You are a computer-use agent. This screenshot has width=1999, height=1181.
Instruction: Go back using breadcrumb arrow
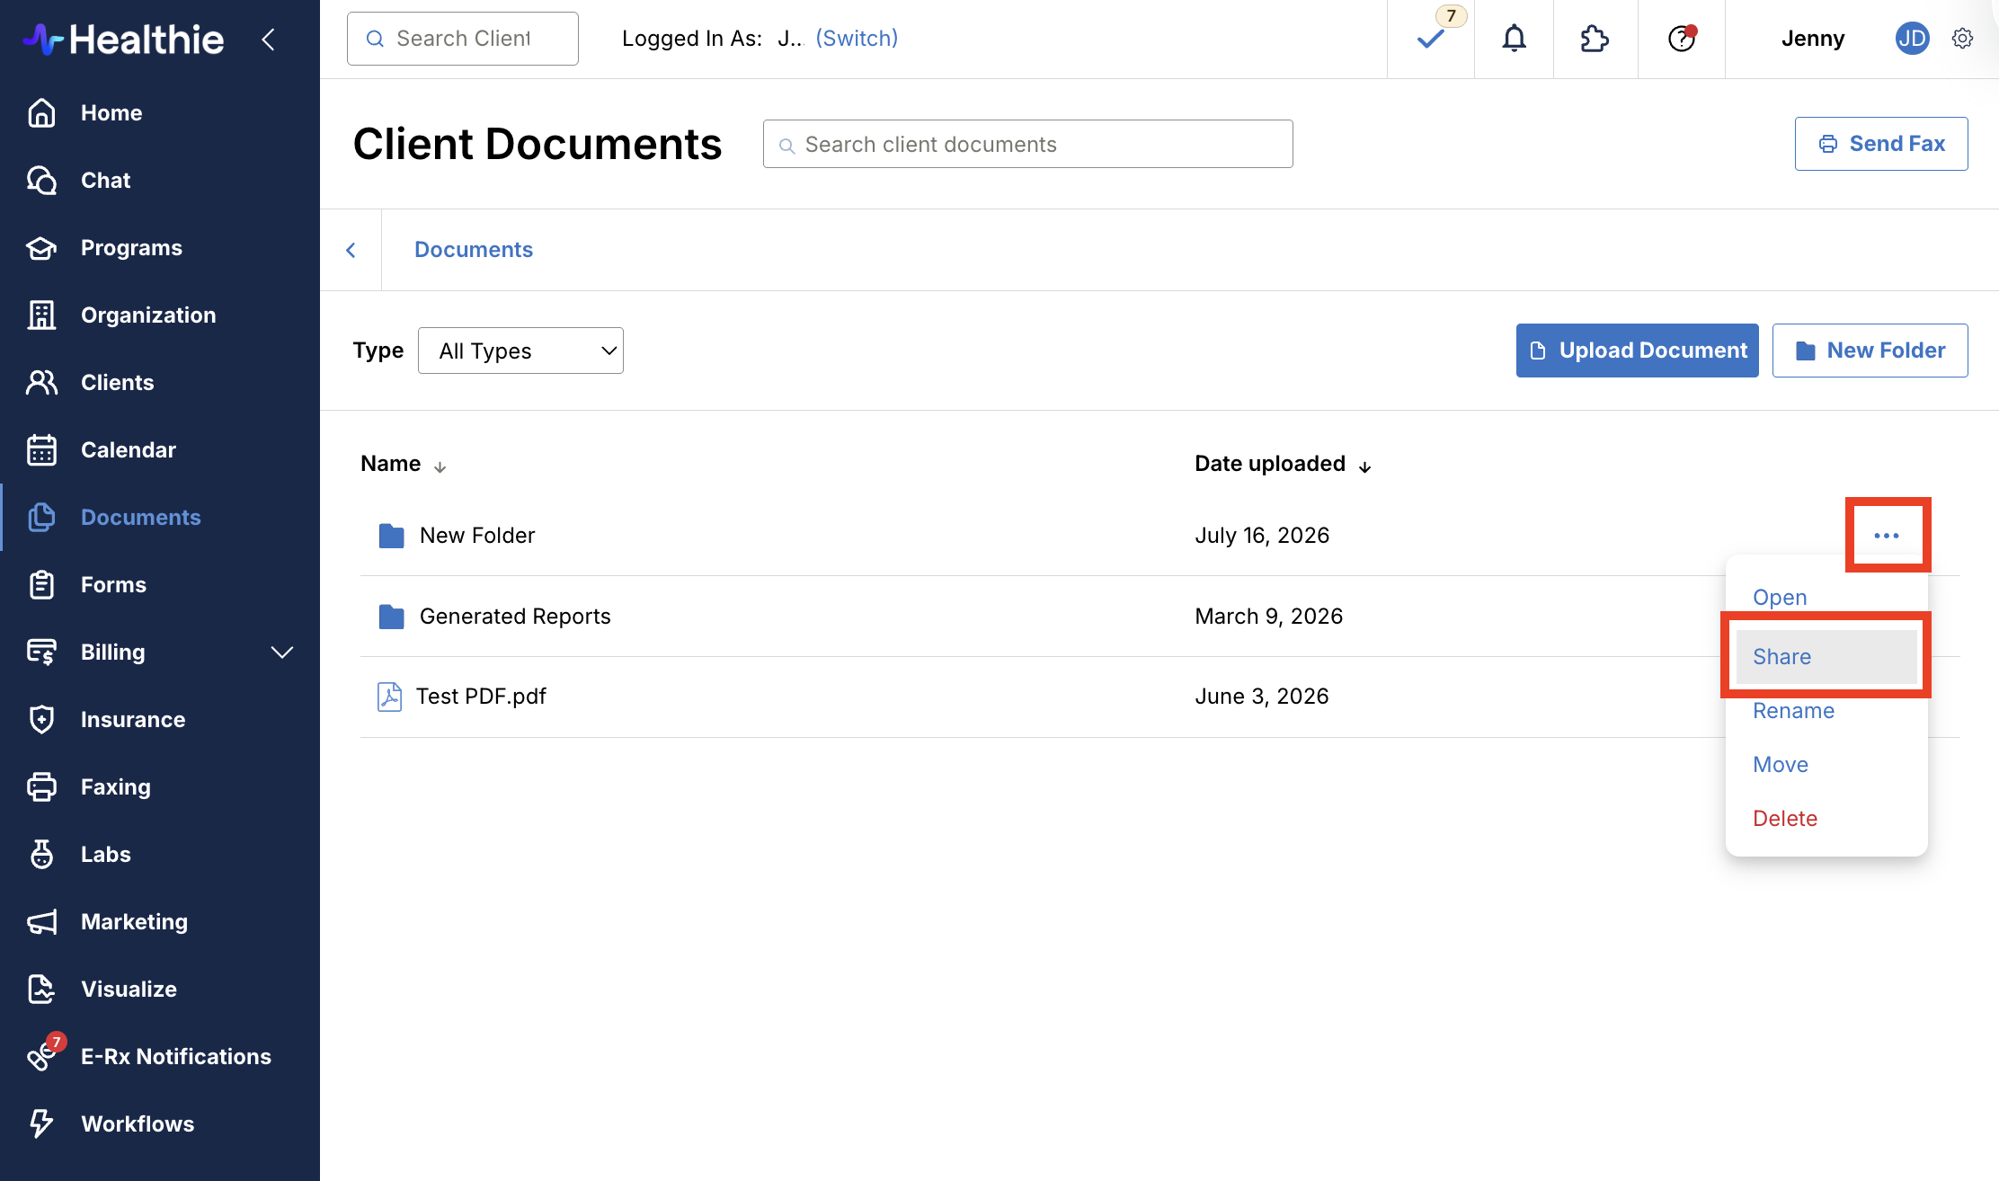pos(351,250)
